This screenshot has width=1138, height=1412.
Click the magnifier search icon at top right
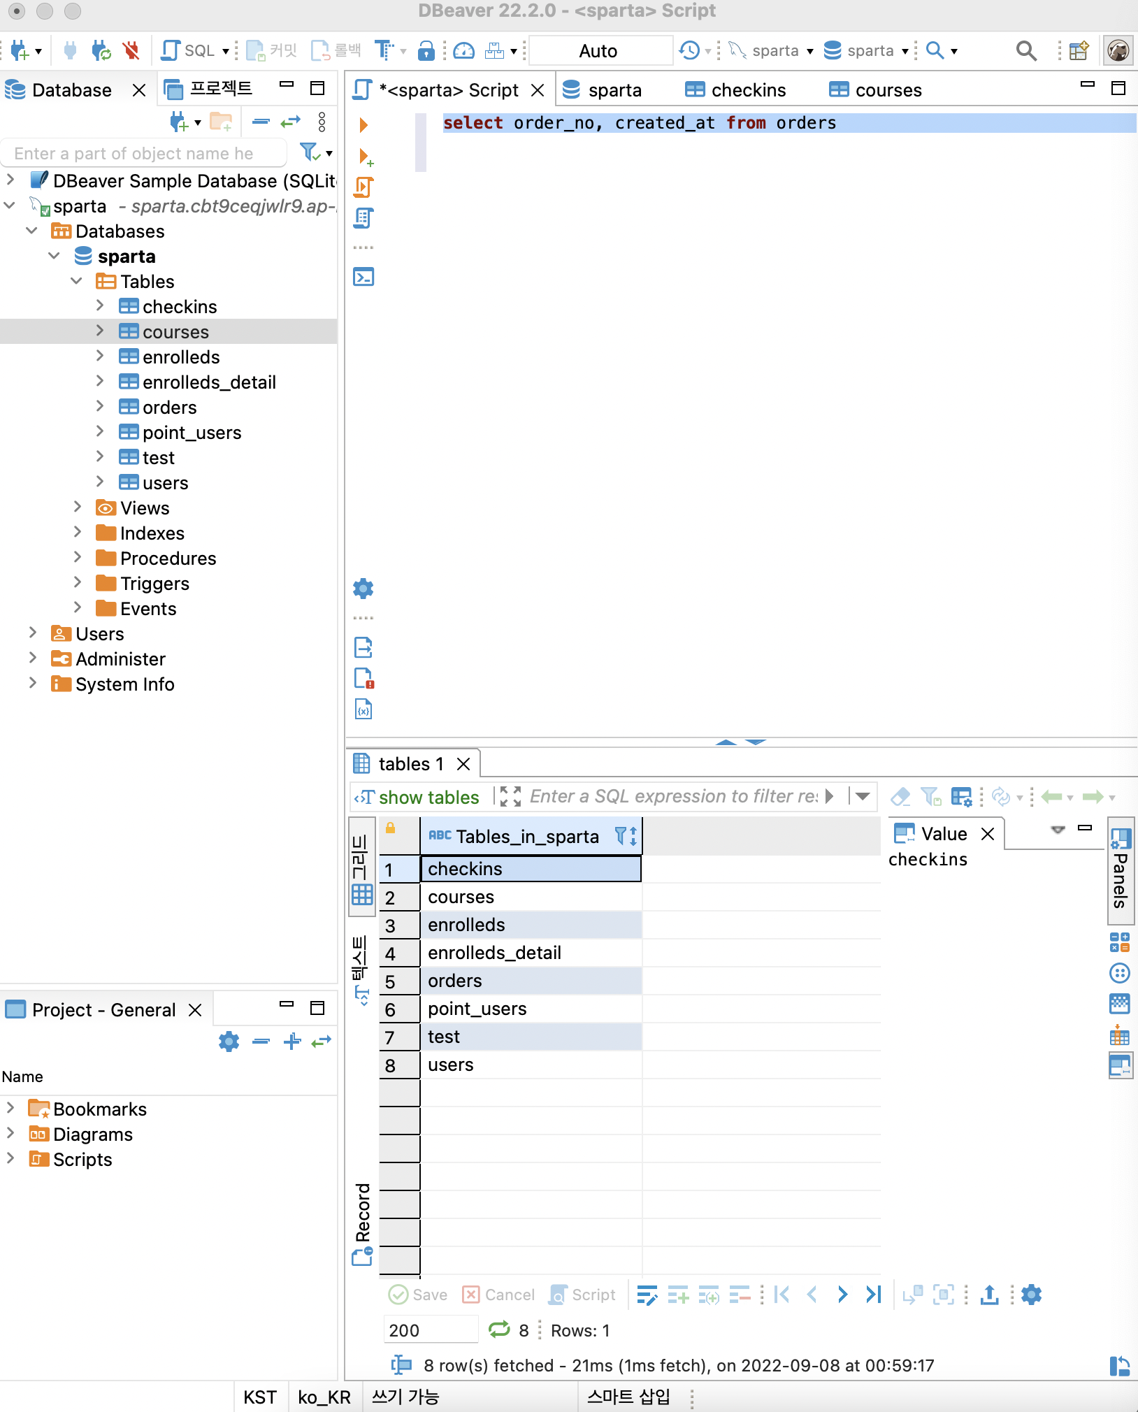pyautogui.click(x=1026, y=50)
